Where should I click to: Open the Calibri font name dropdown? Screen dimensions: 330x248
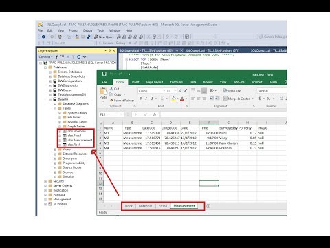tap(164, 91)
